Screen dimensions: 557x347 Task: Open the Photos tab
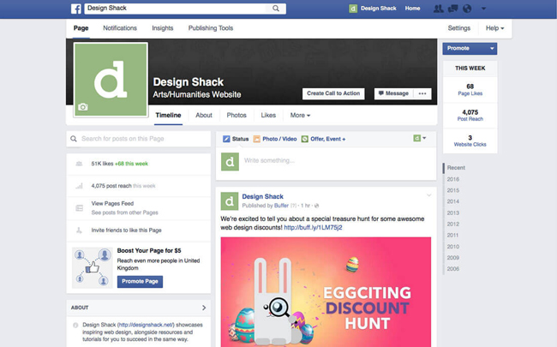tap(237, 115)
